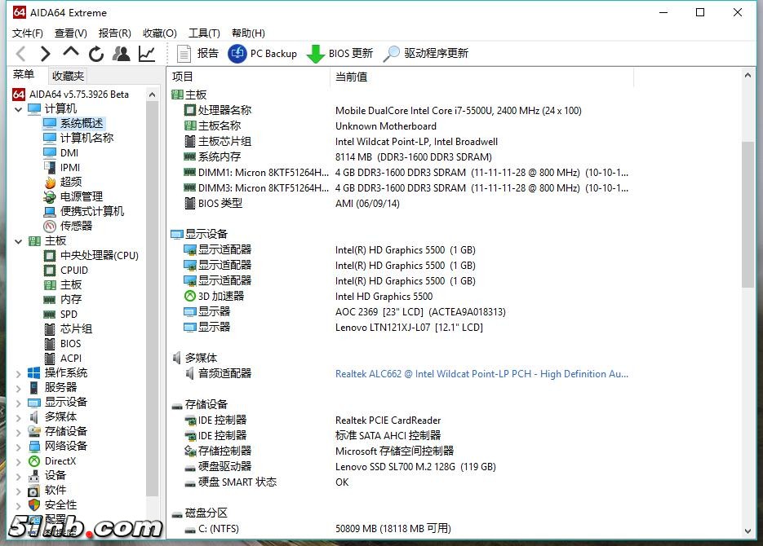Click the refresh icon in the toolbar
763x546 pixels.
tap(96, 53)
